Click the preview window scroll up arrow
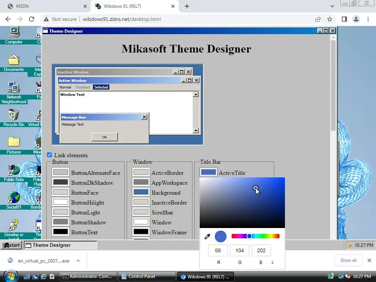The width and height of the screenshot is (376, 282). pos(196,94)
